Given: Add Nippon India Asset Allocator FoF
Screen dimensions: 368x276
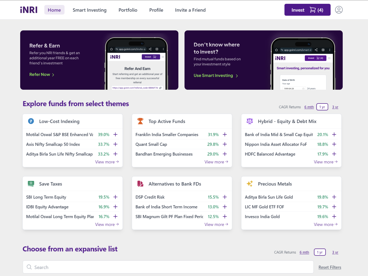Looking at the screenshot, I should pyautogui.click(x=334, y=144).
